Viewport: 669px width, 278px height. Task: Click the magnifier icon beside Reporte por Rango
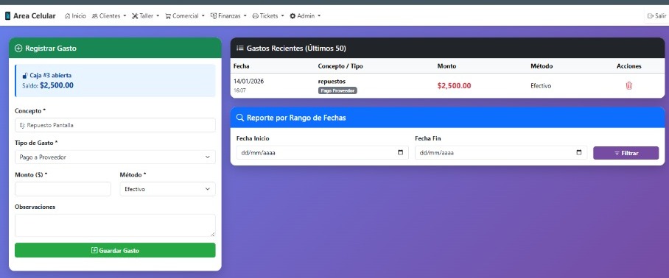coord(239,118)
